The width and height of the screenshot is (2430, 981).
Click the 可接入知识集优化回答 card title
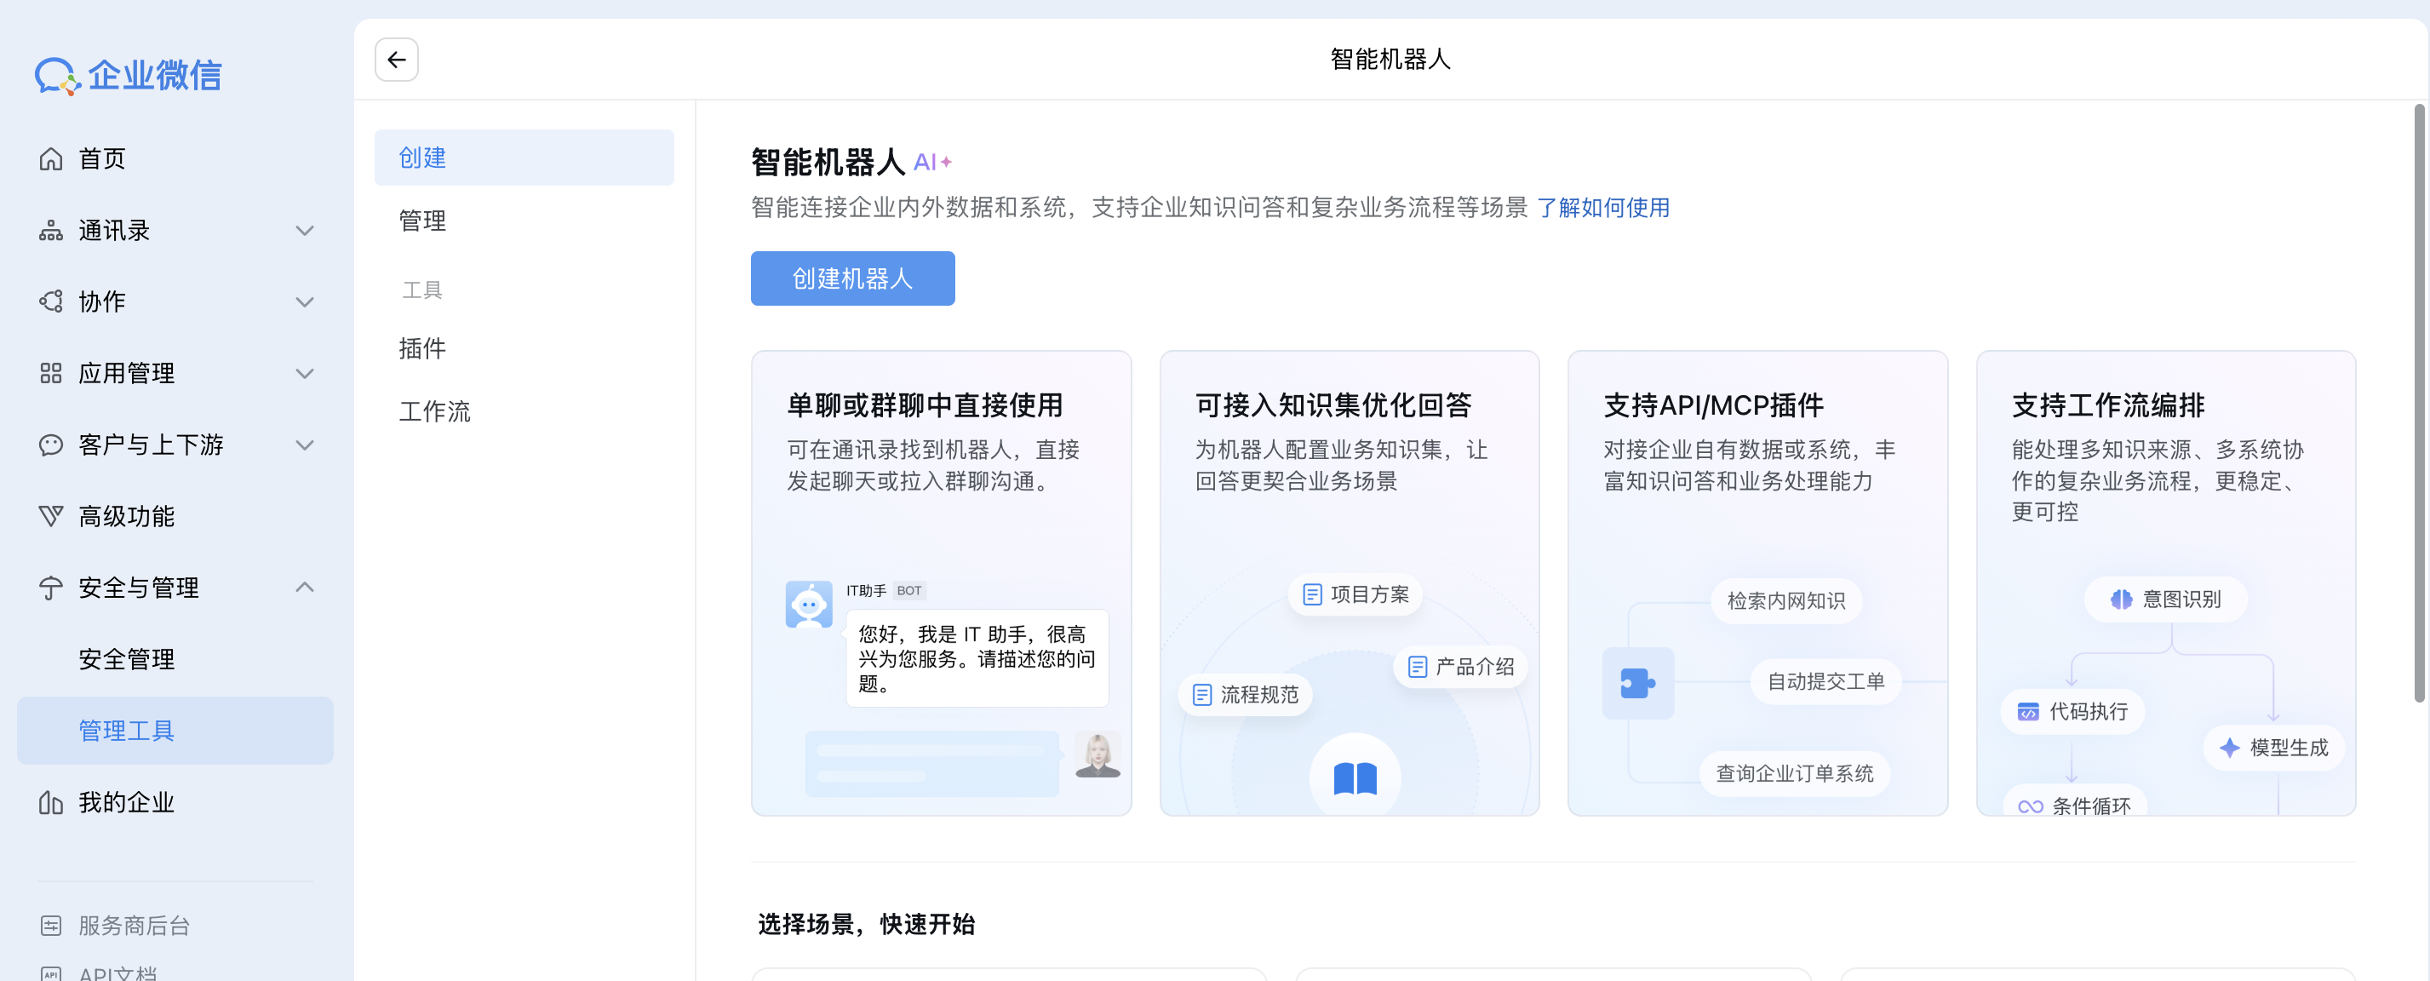click(x=1334, y=405)
